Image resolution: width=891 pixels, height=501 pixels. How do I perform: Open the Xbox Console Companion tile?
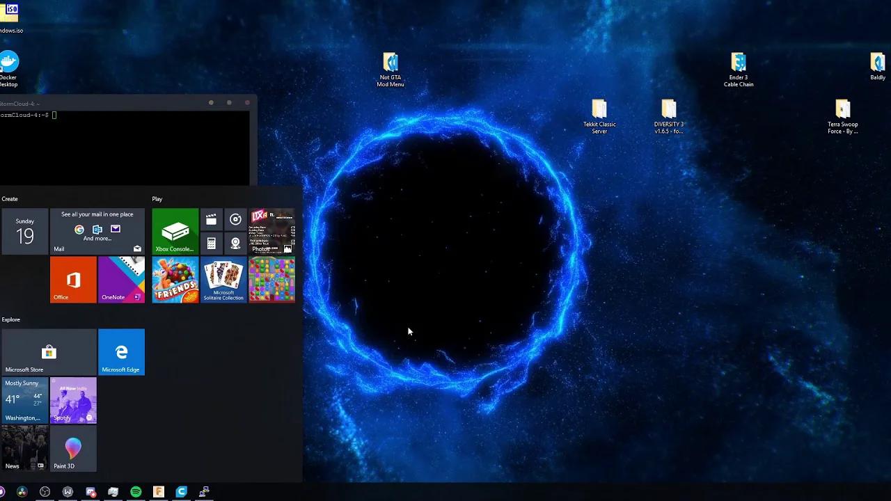click(175, 230)
